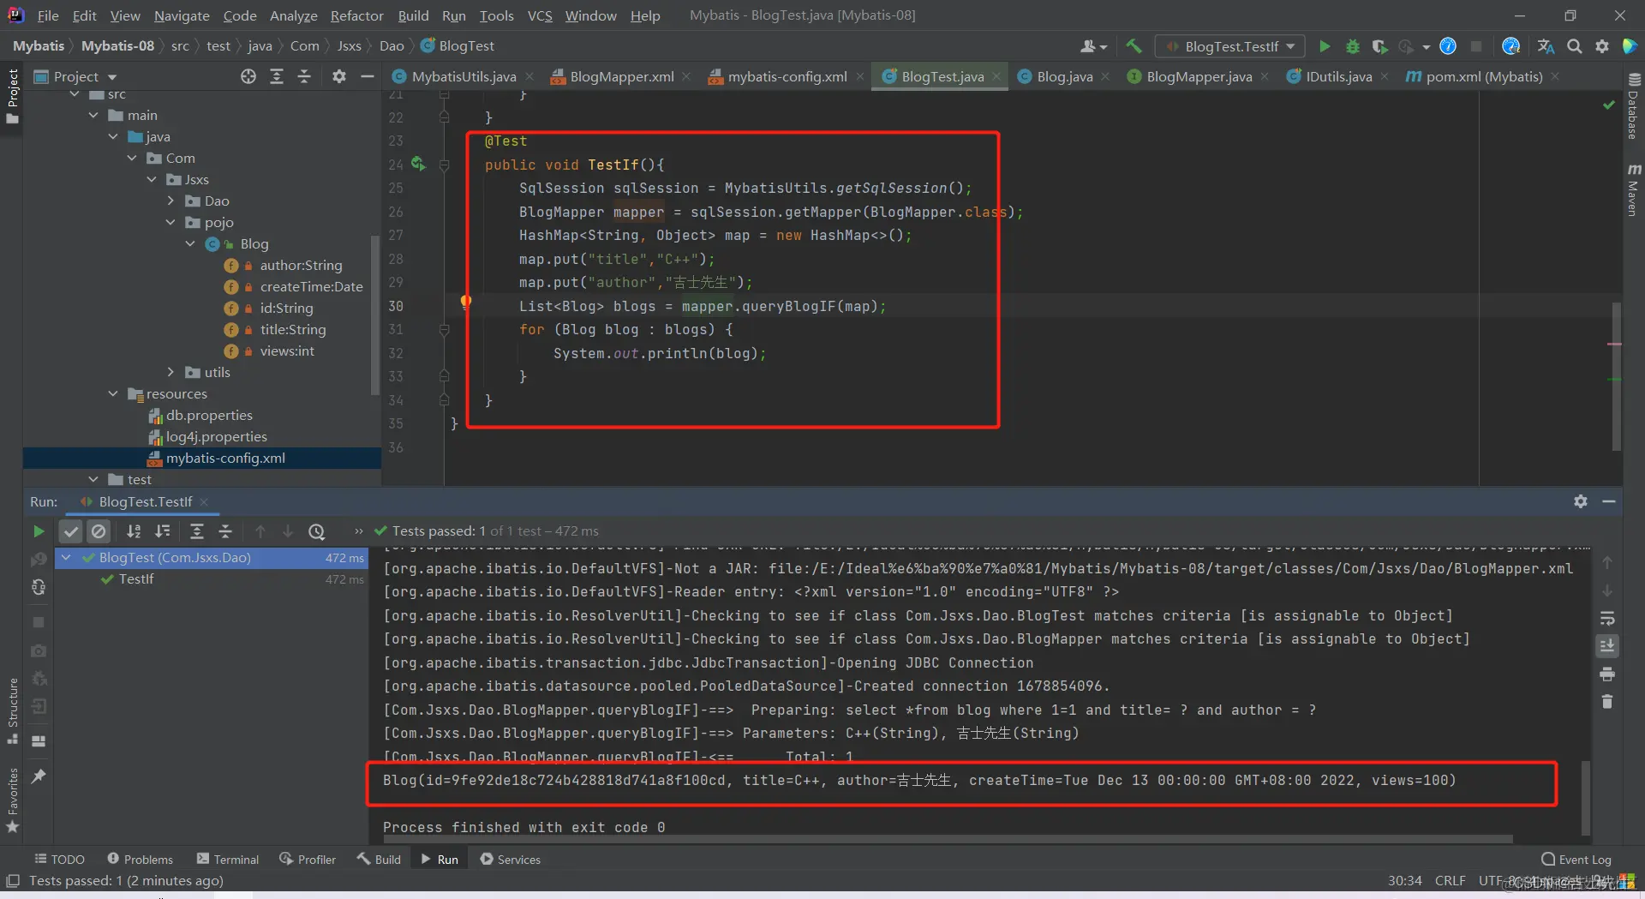The height and width of the screenshot is (899, 1645).
Task: Toggle Show Ignored tests button
Action: click(99, 531)
